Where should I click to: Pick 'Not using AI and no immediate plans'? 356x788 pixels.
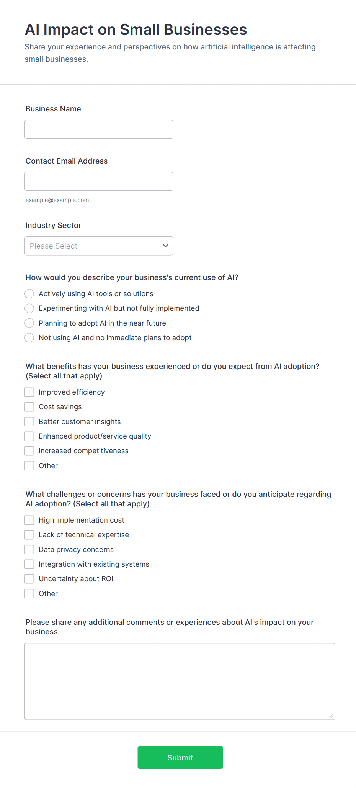click(29, 337)
